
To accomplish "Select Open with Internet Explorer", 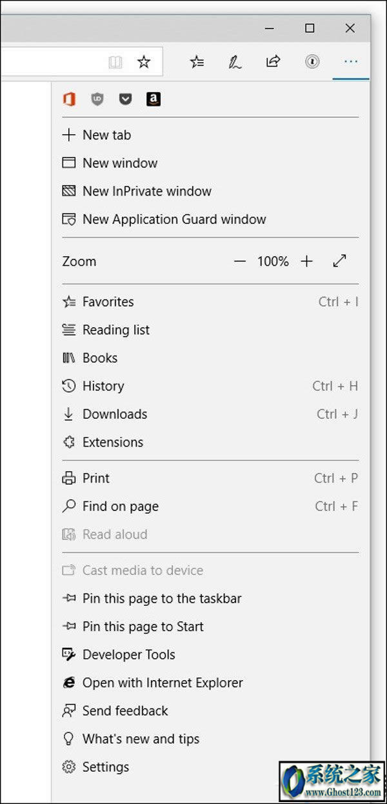I will [162, 683].
